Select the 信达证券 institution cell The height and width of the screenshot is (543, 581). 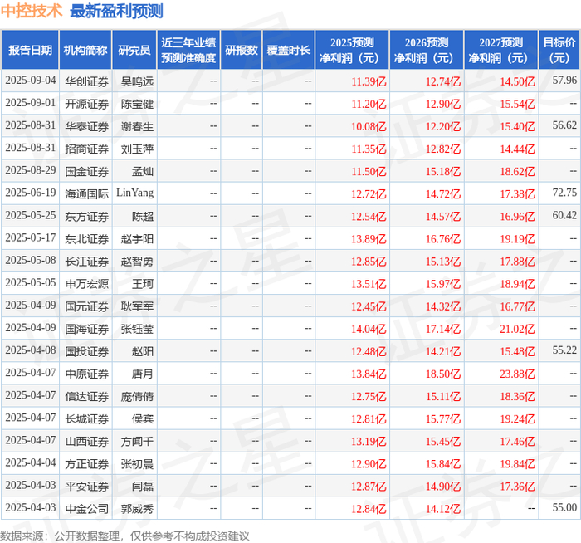[86, 397]
